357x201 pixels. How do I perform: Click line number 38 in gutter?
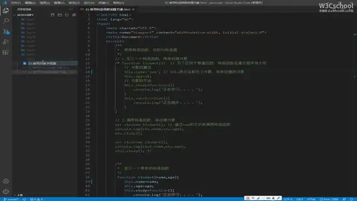(88, 178)
